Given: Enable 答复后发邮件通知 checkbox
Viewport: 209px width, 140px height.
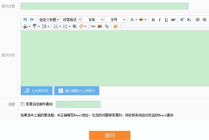Looking at the screenshot, I should (x=23, y=104).
